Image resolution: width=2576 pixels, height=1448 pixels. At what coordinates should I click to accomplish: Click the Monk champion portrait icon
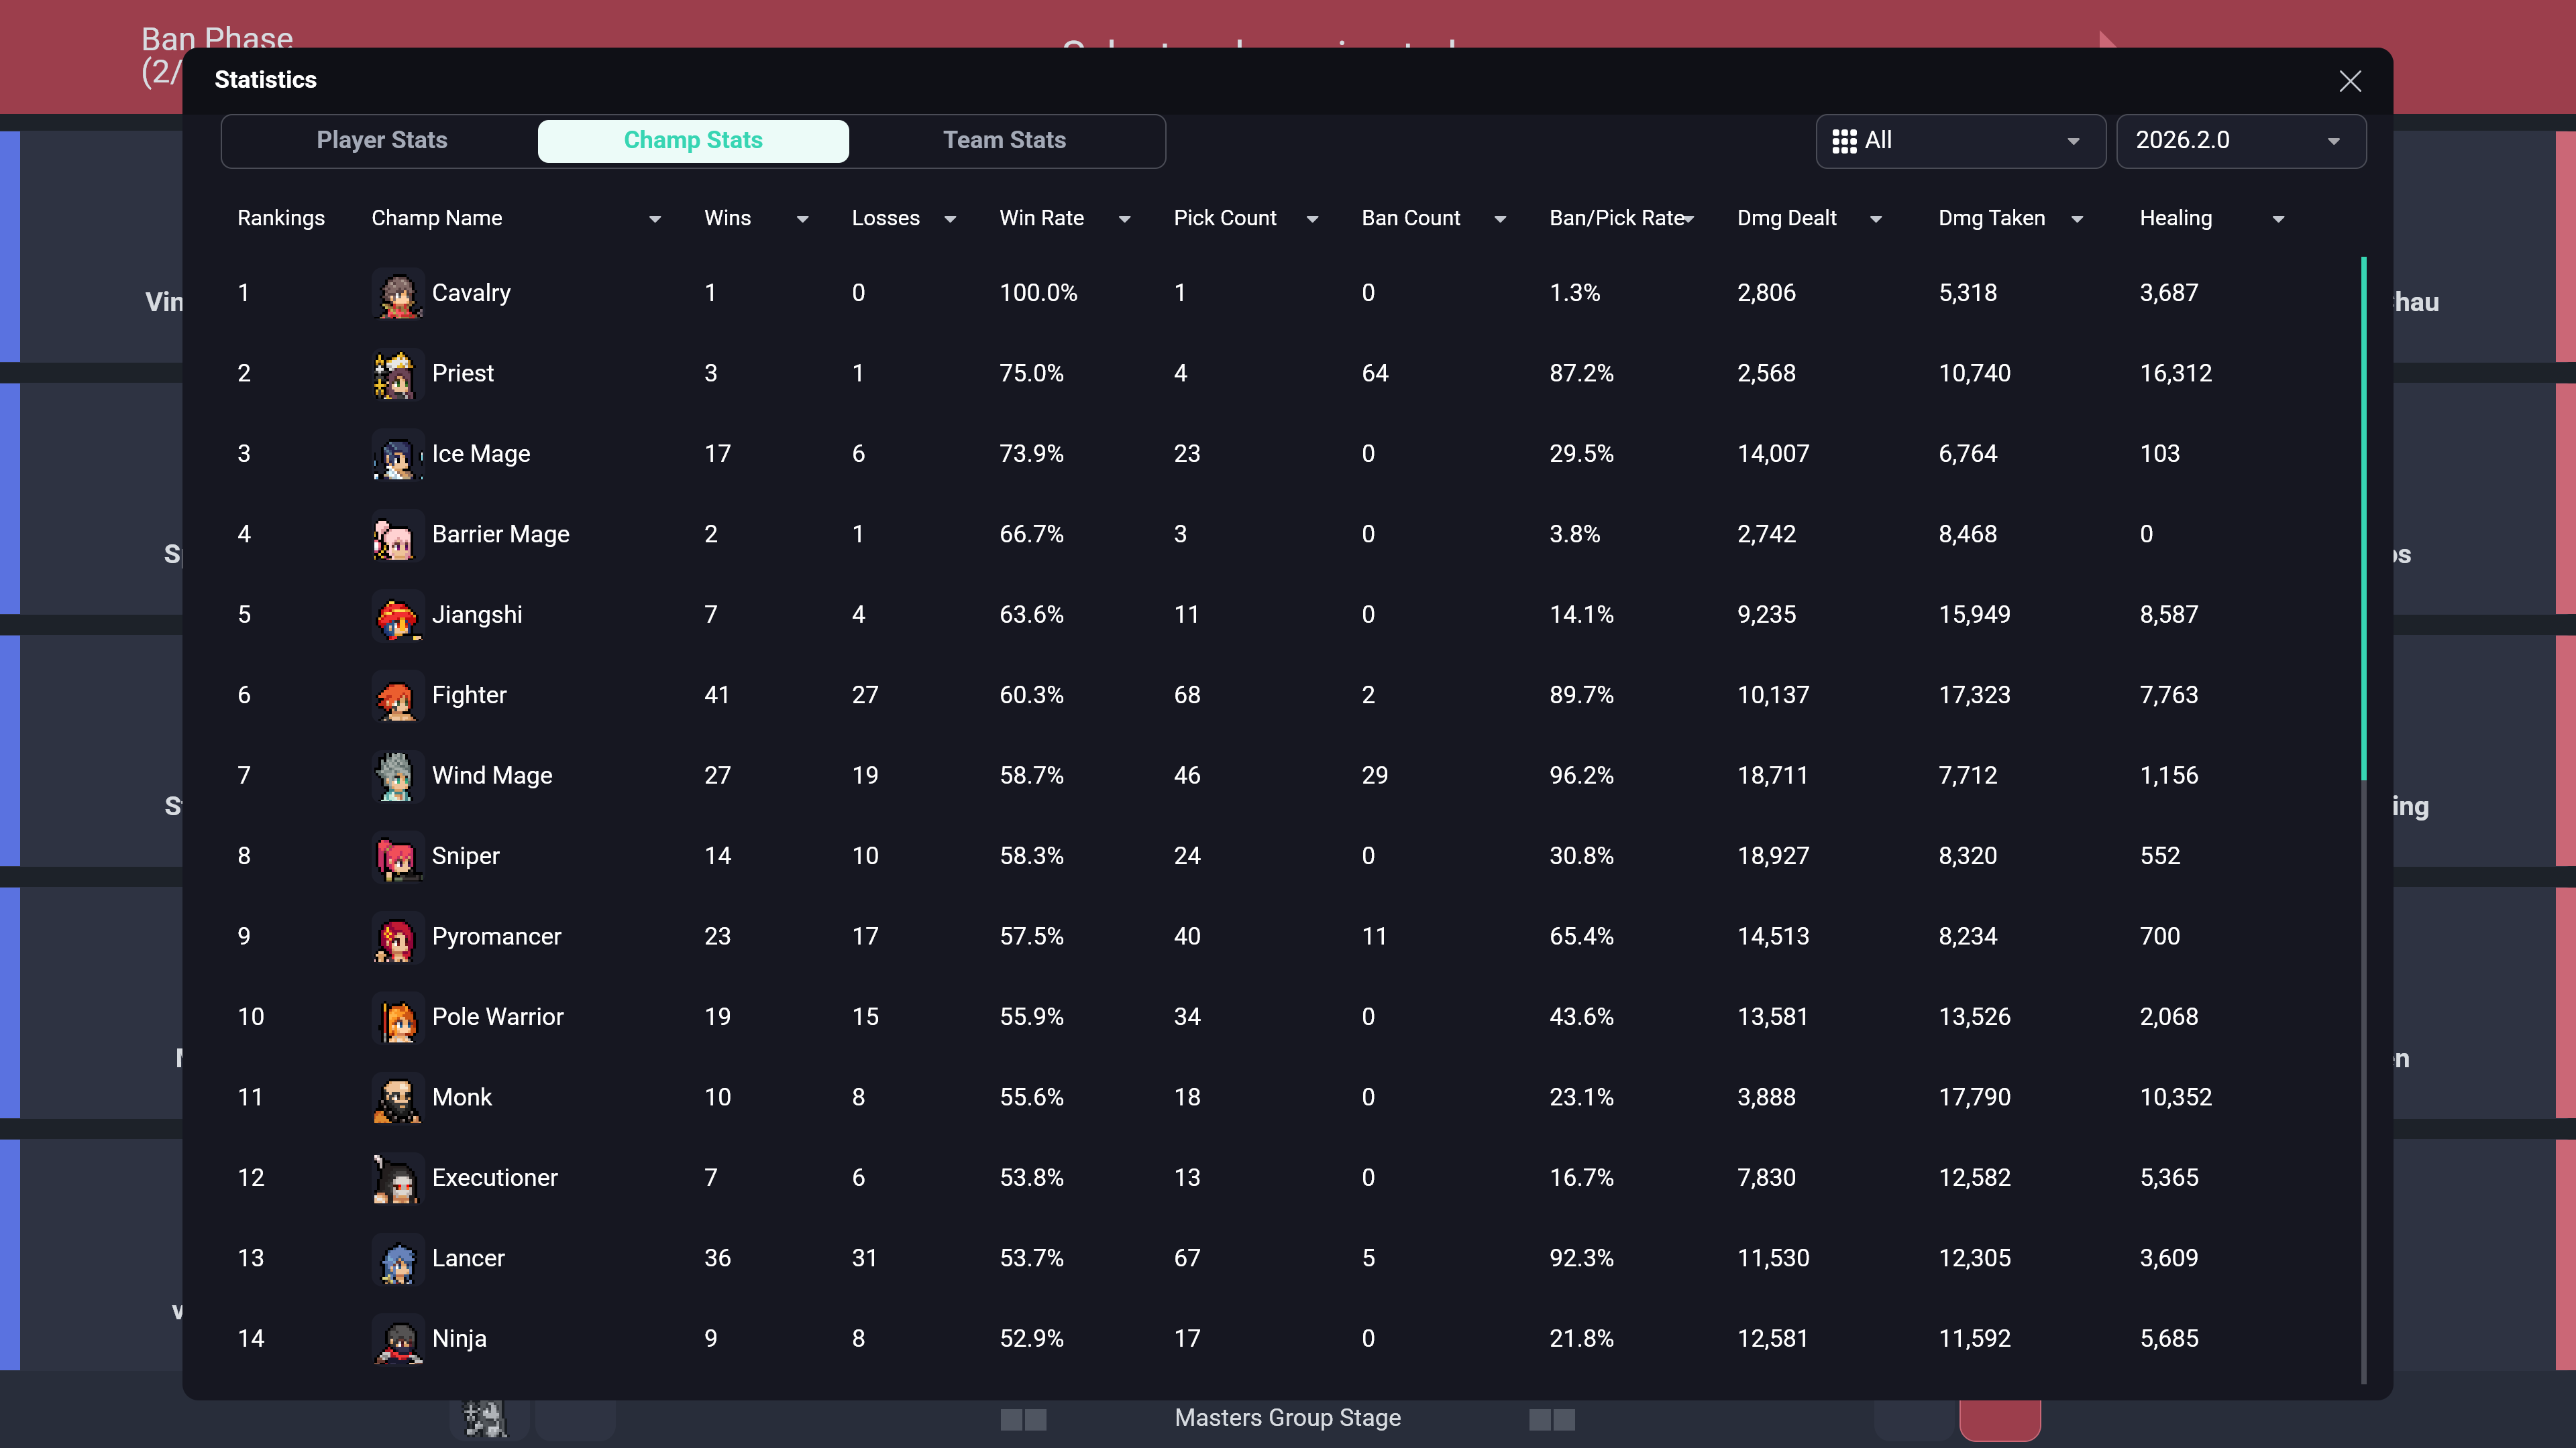pyautogui.click(x=397, y=1098)
